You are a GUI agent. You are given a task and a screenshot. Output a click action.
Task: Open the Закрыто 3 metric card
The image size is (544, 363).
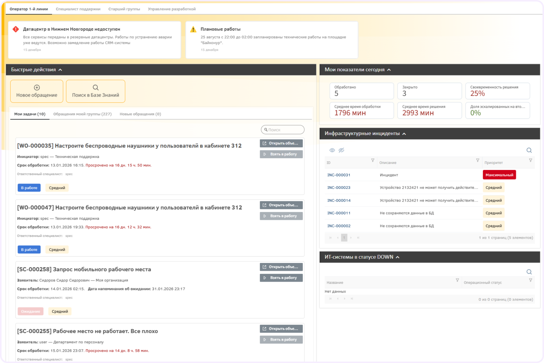(429, 91)
